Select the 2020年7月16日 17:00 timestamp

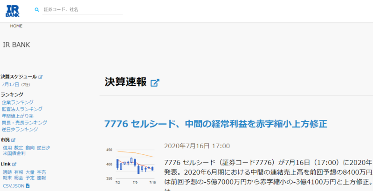coord(197,146)
